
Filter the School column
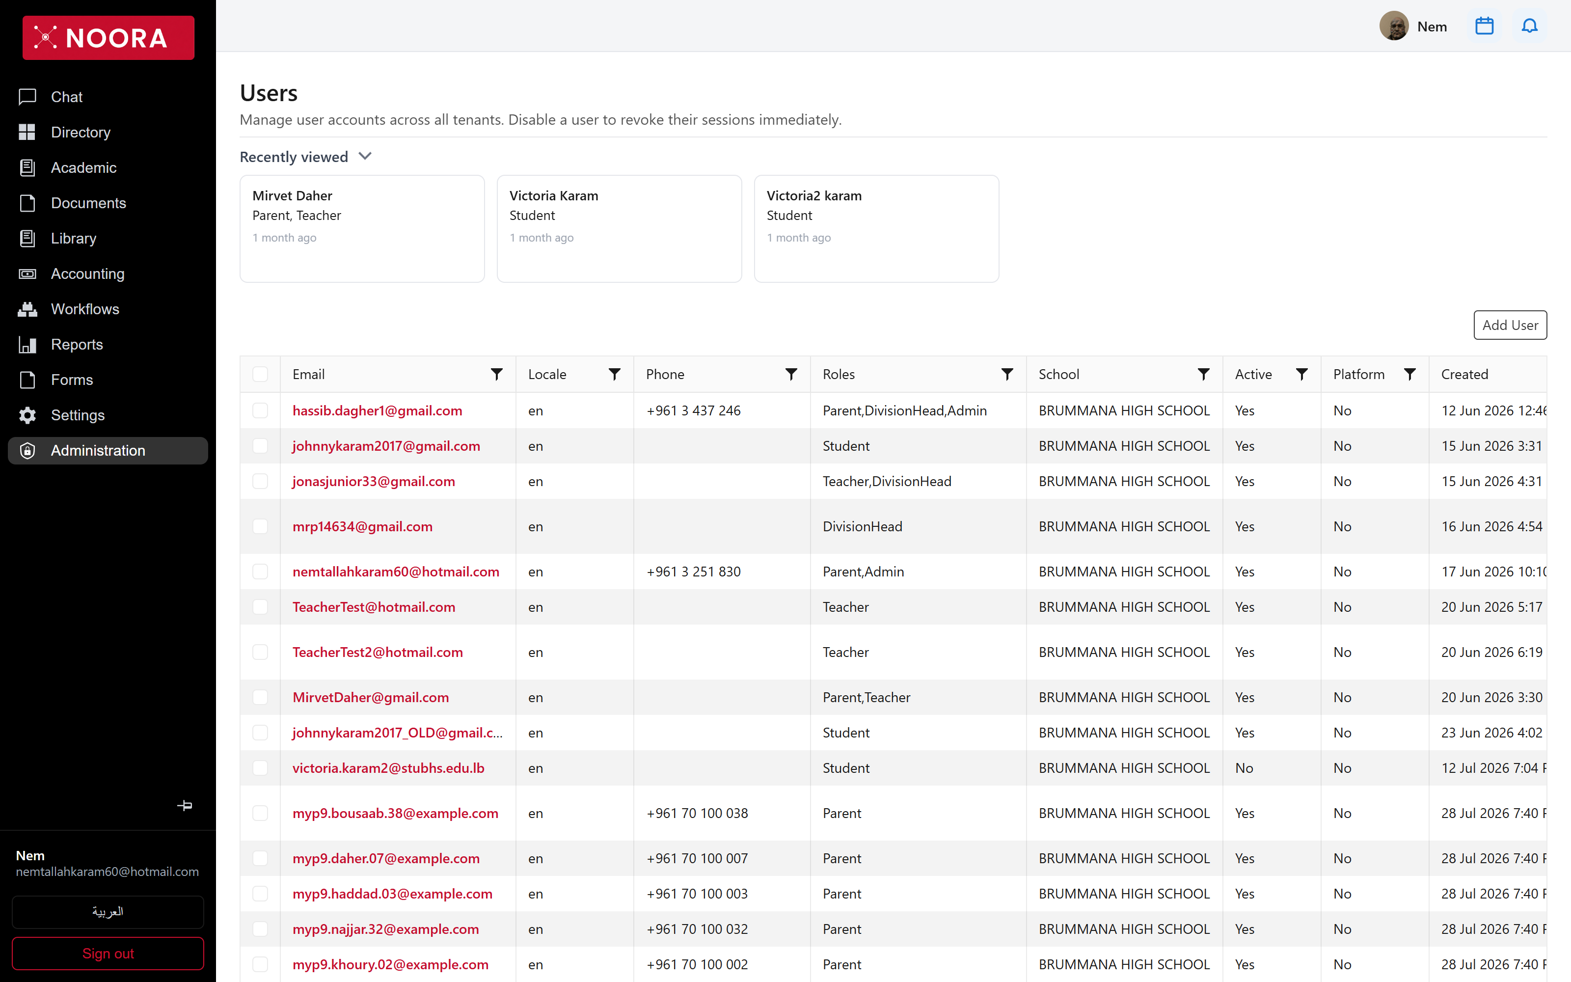[x=1203, y=374]
